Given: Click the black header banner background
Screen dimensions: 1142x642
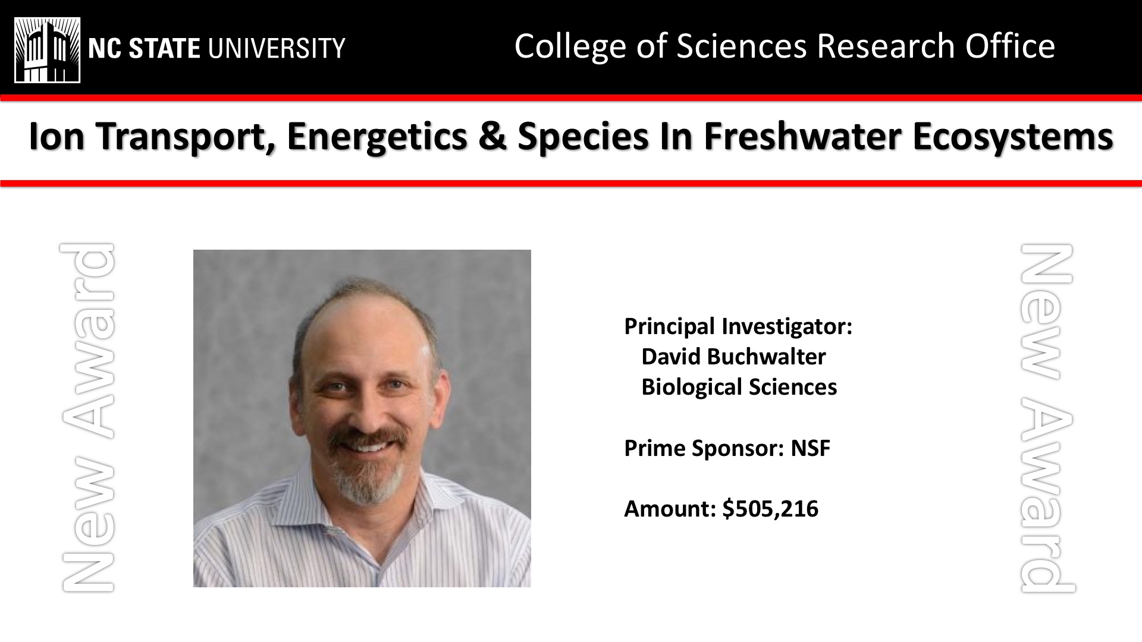Looking at the screenshot, I should (x=428, y=77).
